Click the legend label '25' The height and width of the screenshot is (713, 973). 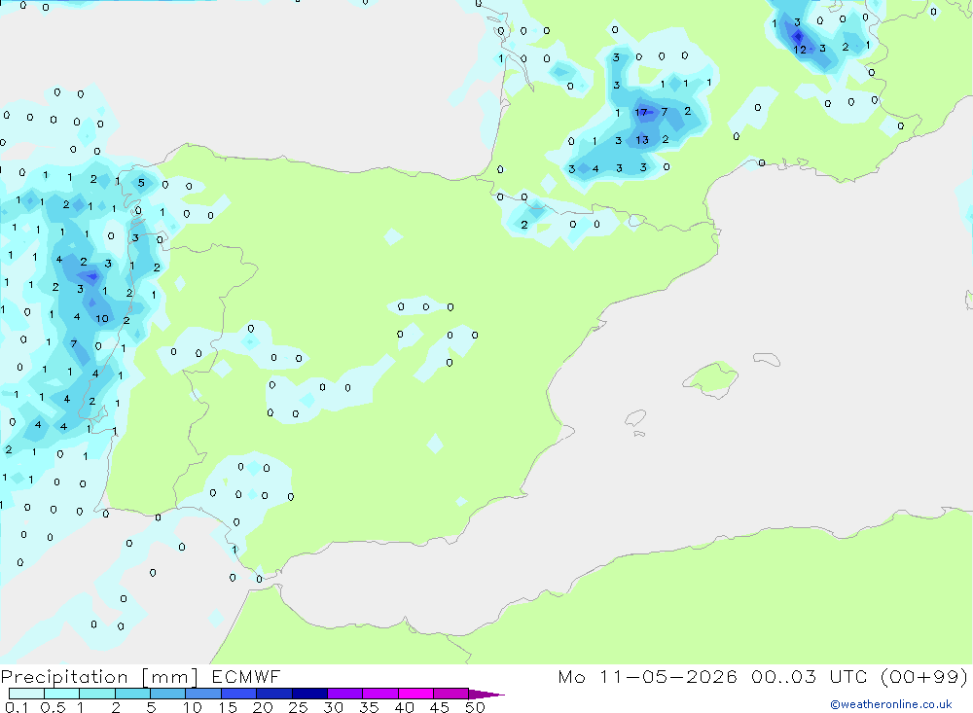[298, 707]
